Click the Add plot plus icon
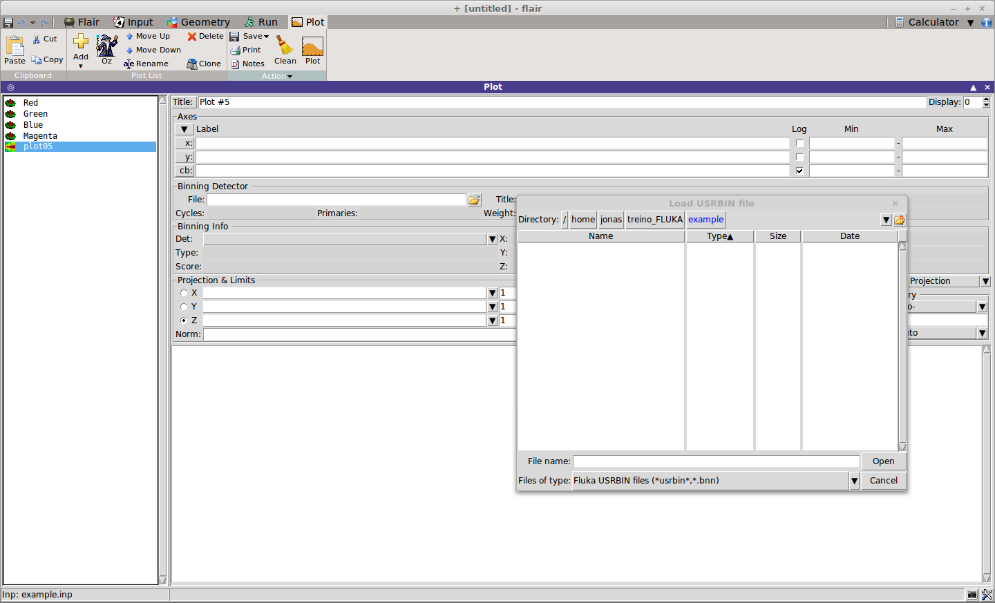Screen dimensions: 995x603 [x=81, y=42]
